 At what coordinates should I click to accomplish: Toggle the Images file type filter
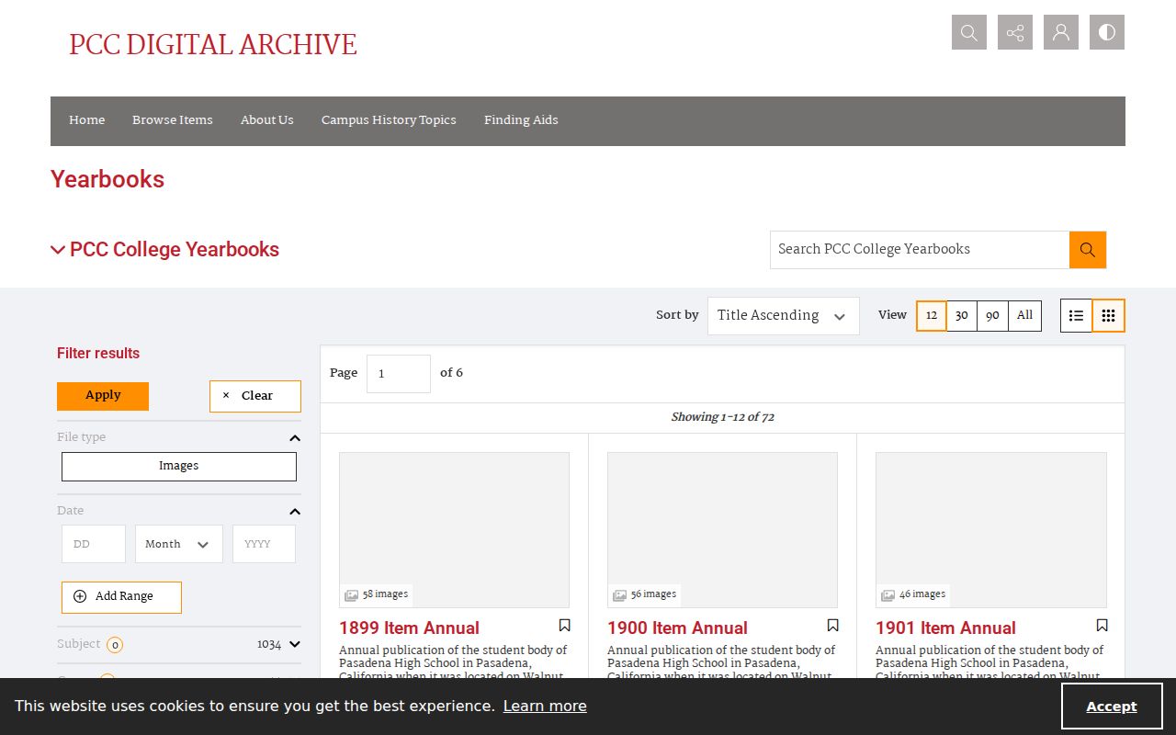coord(179,466)
